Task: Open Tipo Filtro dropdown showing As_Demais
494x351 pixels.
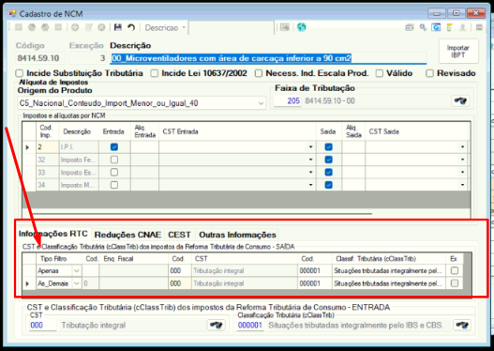Action: pos(76,283)
